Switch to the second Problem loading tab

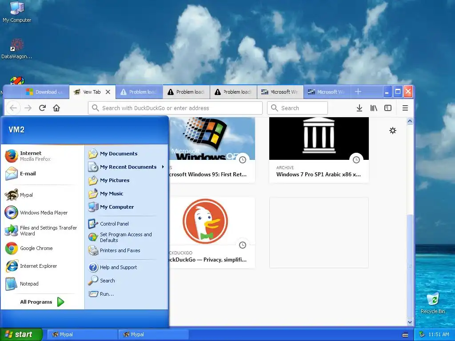pyautogui.click(x=186, y=92)
